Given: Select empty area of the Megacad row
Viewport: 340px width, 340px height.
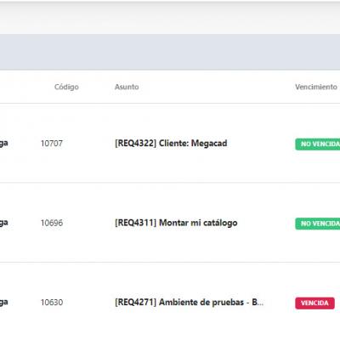Looking at the screenshot, I should (x=261, y=164).
